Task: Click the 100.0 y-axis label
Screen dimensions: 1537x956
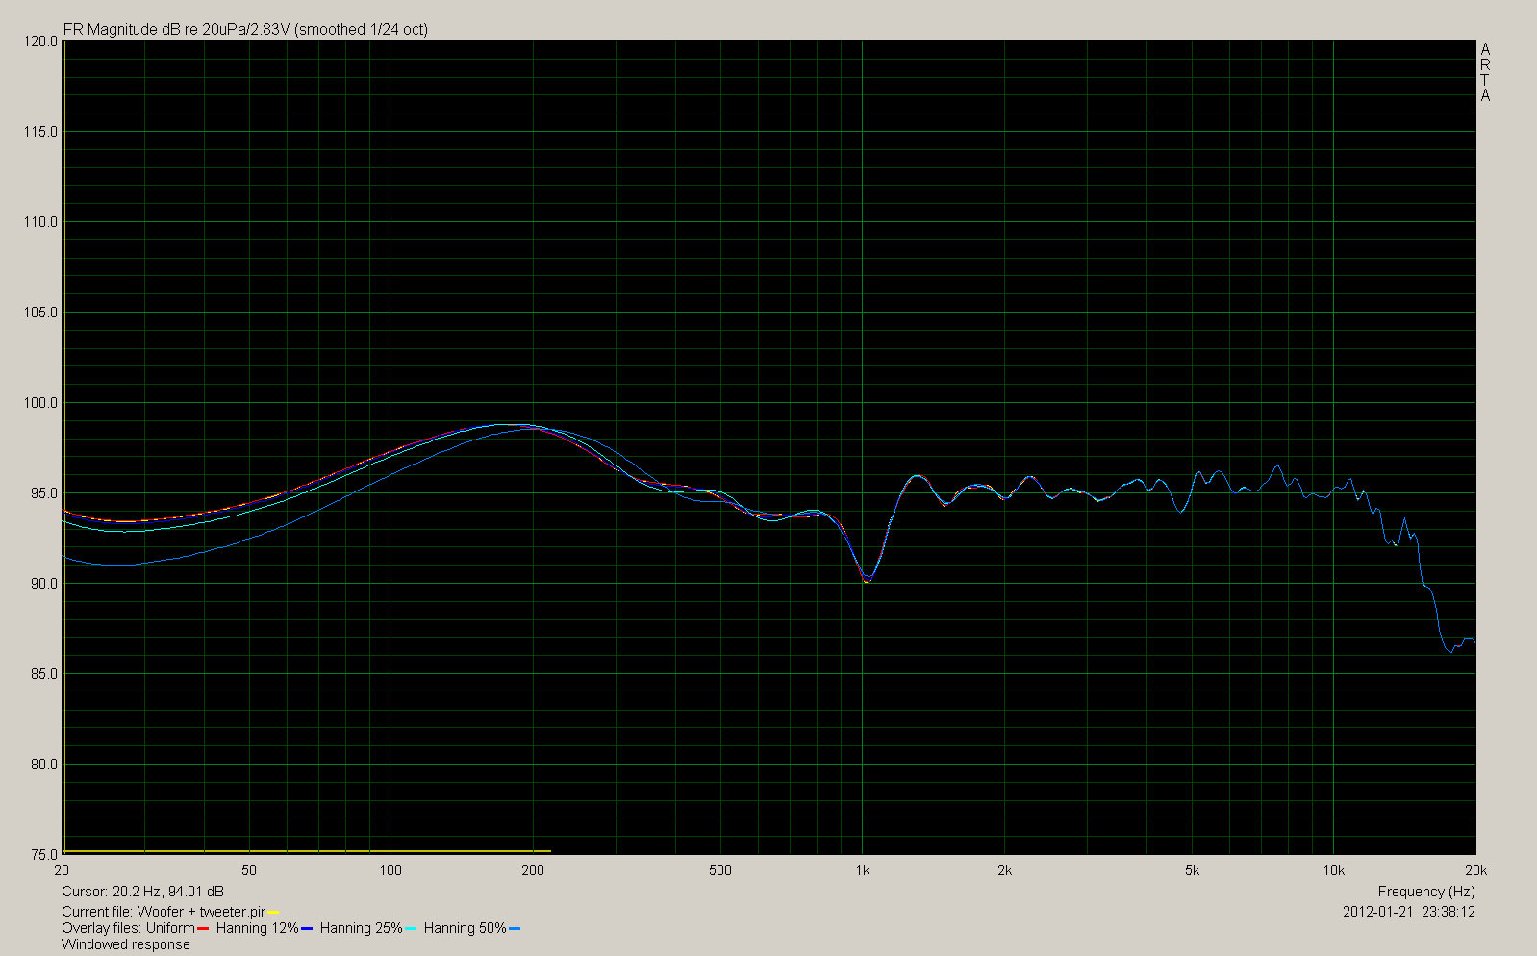Action: click(x=40, y=403)
